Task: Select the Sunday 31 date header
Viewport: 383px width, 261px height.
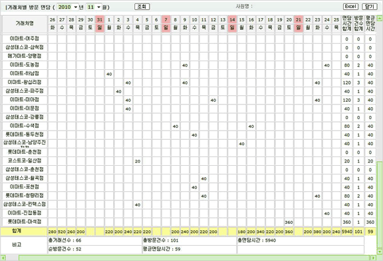Action: coord(100,24)
